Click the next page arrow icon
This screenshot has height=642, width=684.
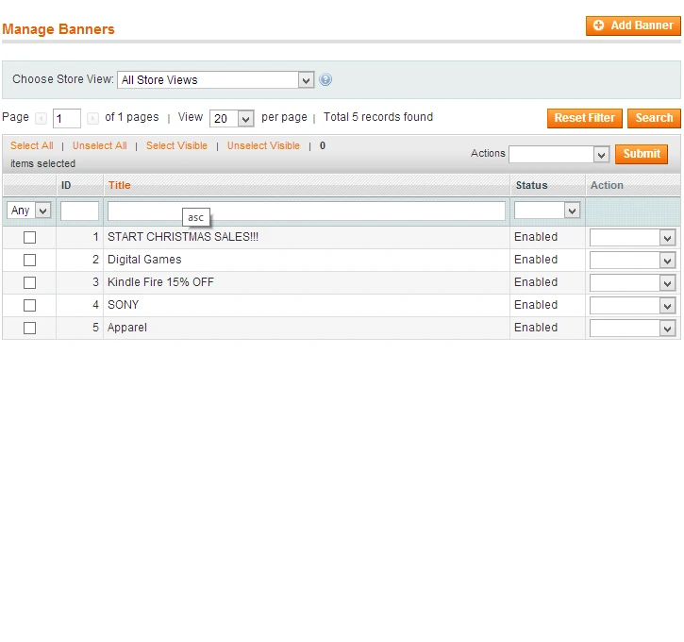92,118
